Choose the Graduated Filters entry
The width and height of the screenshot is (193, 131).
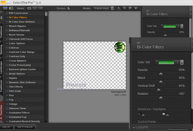(19, 113)
